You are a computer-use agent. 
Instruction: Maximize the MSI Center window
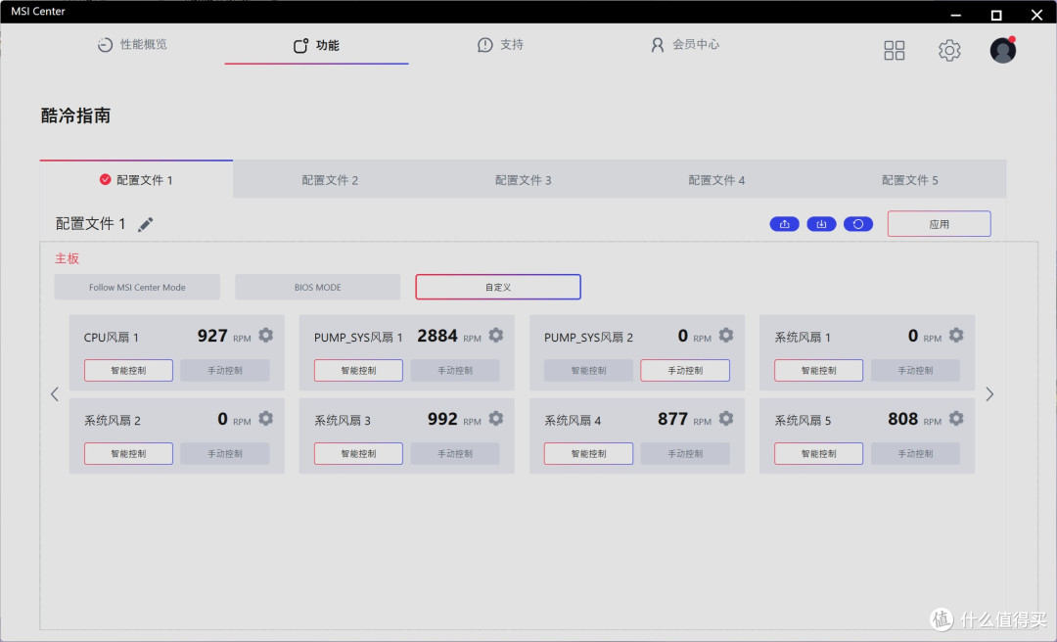coord(996,14)
